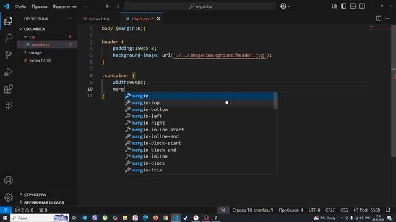Toggle the primary side bar visibility
The height and width of the screenshot is (222, 396).
click(343, 6)
